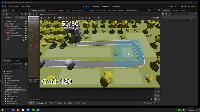
Task: Toggle 3D selection mode in game toolbar
Action: click(74, 18)
